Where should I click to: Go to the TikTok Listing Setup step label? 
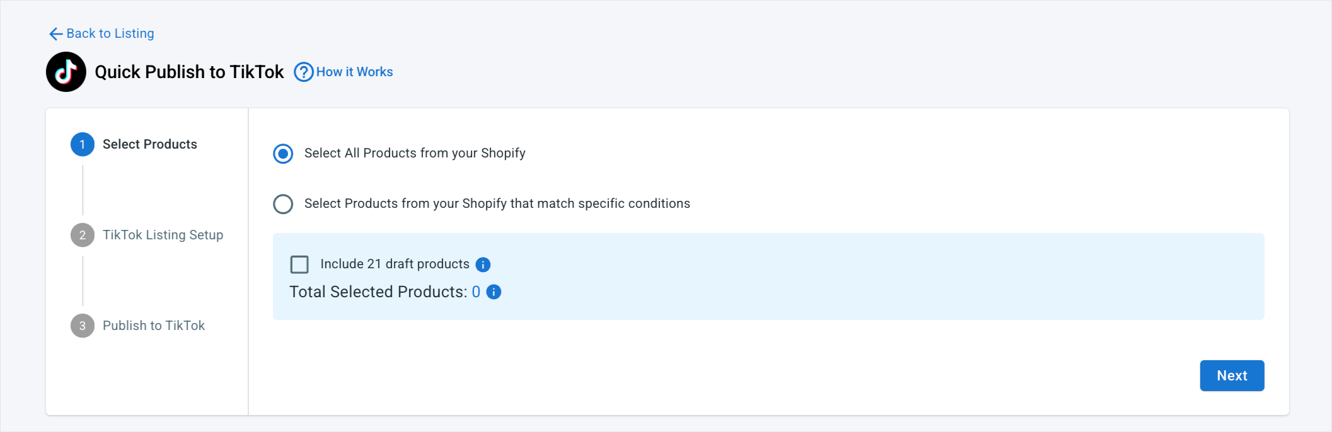pos(163,235)
